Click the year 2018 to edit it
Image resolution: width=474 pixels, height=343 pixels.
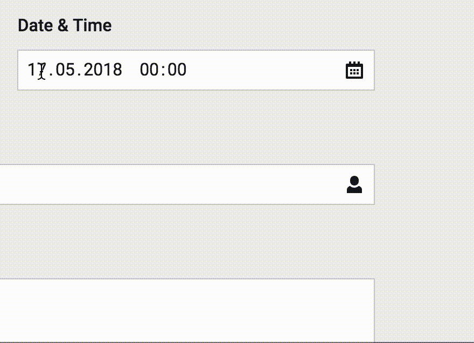click(104, 70)
